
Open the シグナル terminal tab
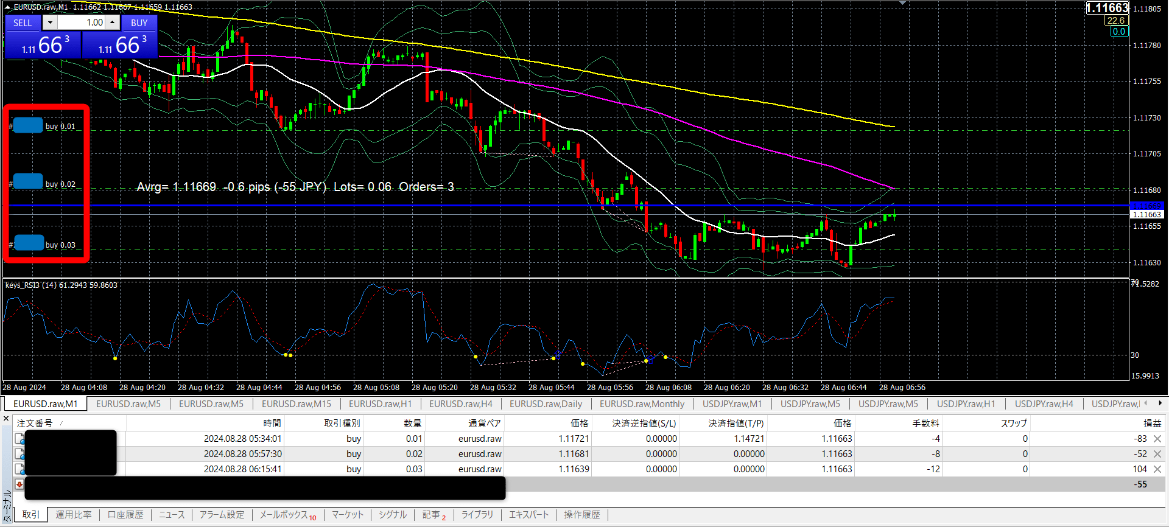coord(393,515)
